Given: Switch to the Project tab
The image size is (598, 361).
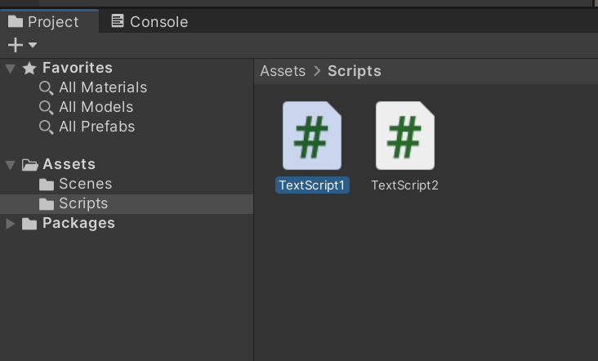Looking at the screenshot, I should (43, 22).
